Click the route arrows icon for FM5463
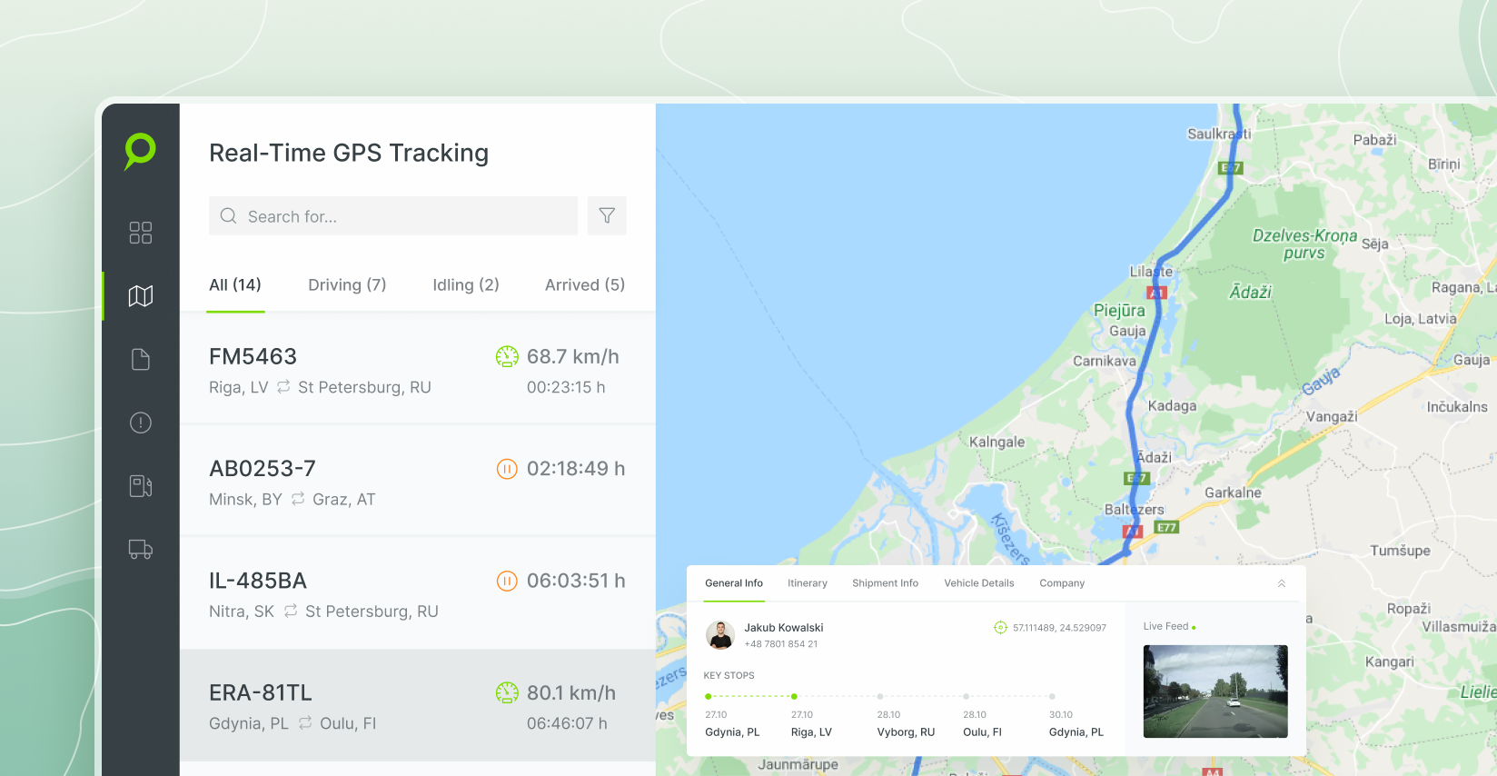 283,386
